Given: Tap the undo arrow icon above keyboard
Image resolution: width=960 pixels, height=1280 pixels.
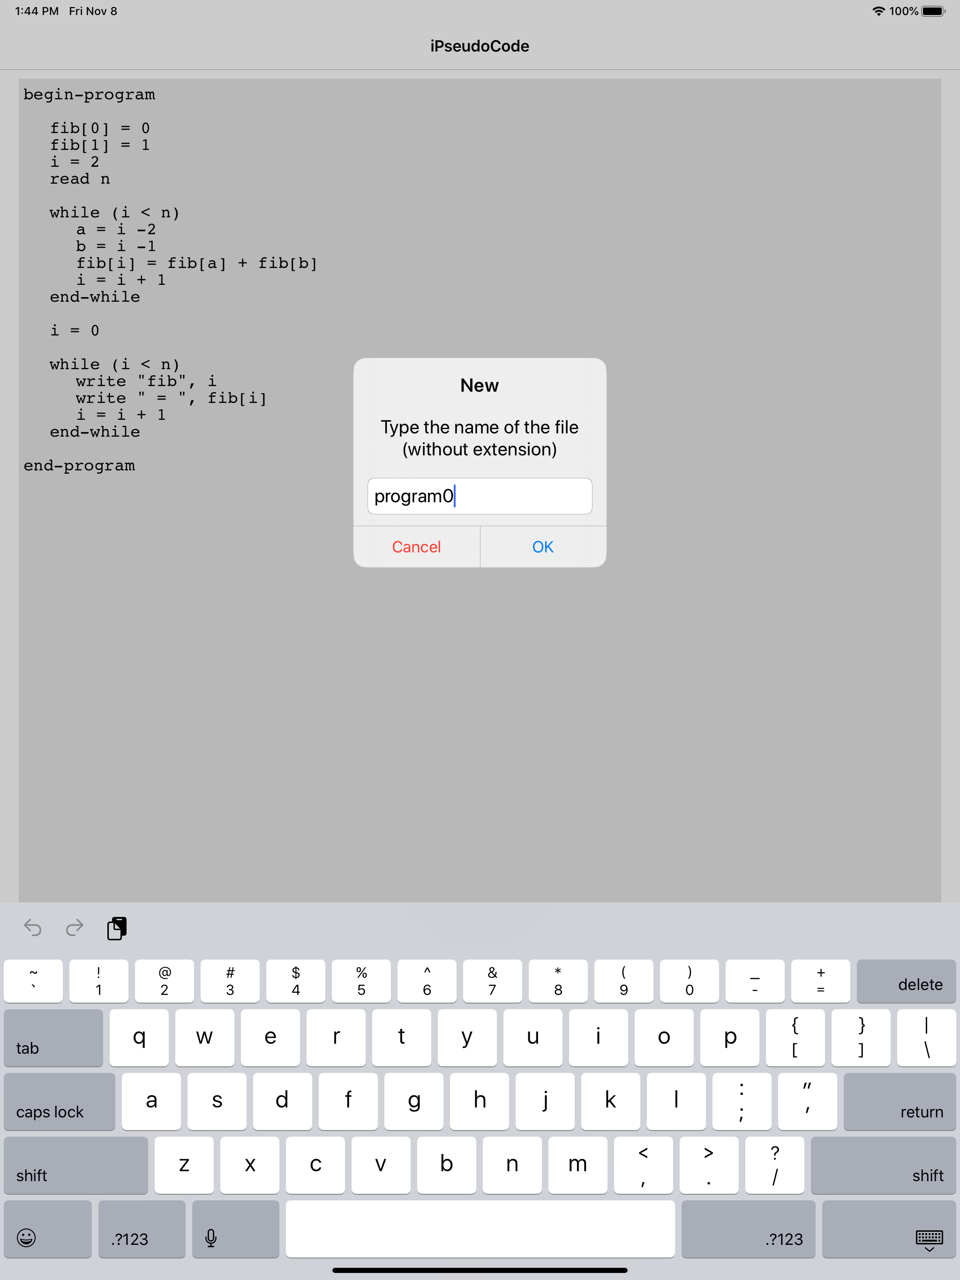Looking at the screenshot, I should (x=33, y=928).
